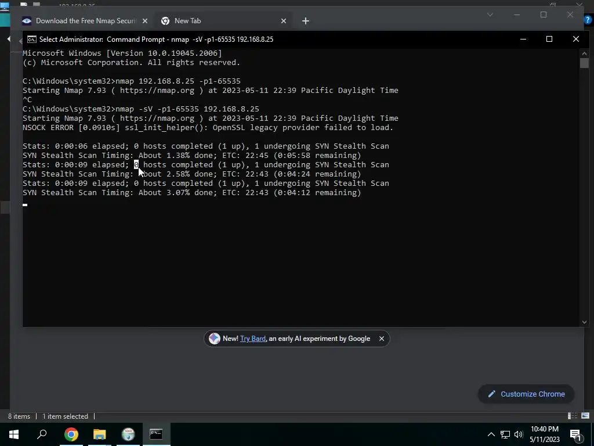This screenshot has height=446, width=594.
Task: Close the New Tab tab
Action: tap(283, 21)
